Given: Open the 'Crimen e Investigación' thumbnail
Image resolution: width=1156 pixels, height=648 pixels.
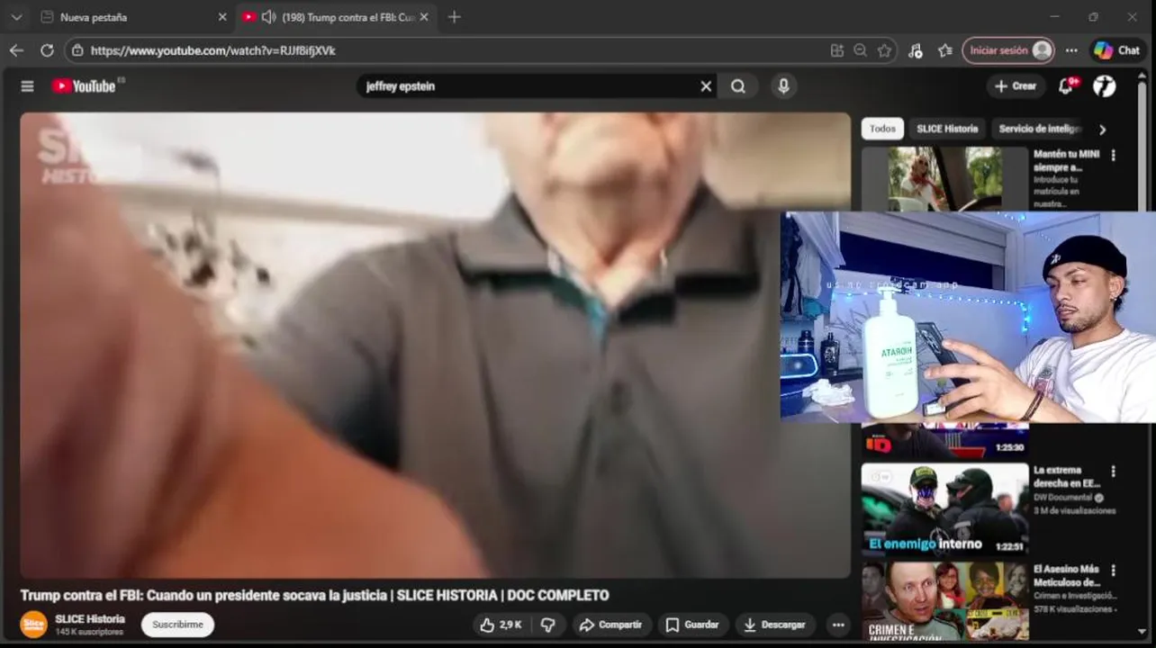Looking at the screenshot, I should pyautogui.click(x=944, y=600).
